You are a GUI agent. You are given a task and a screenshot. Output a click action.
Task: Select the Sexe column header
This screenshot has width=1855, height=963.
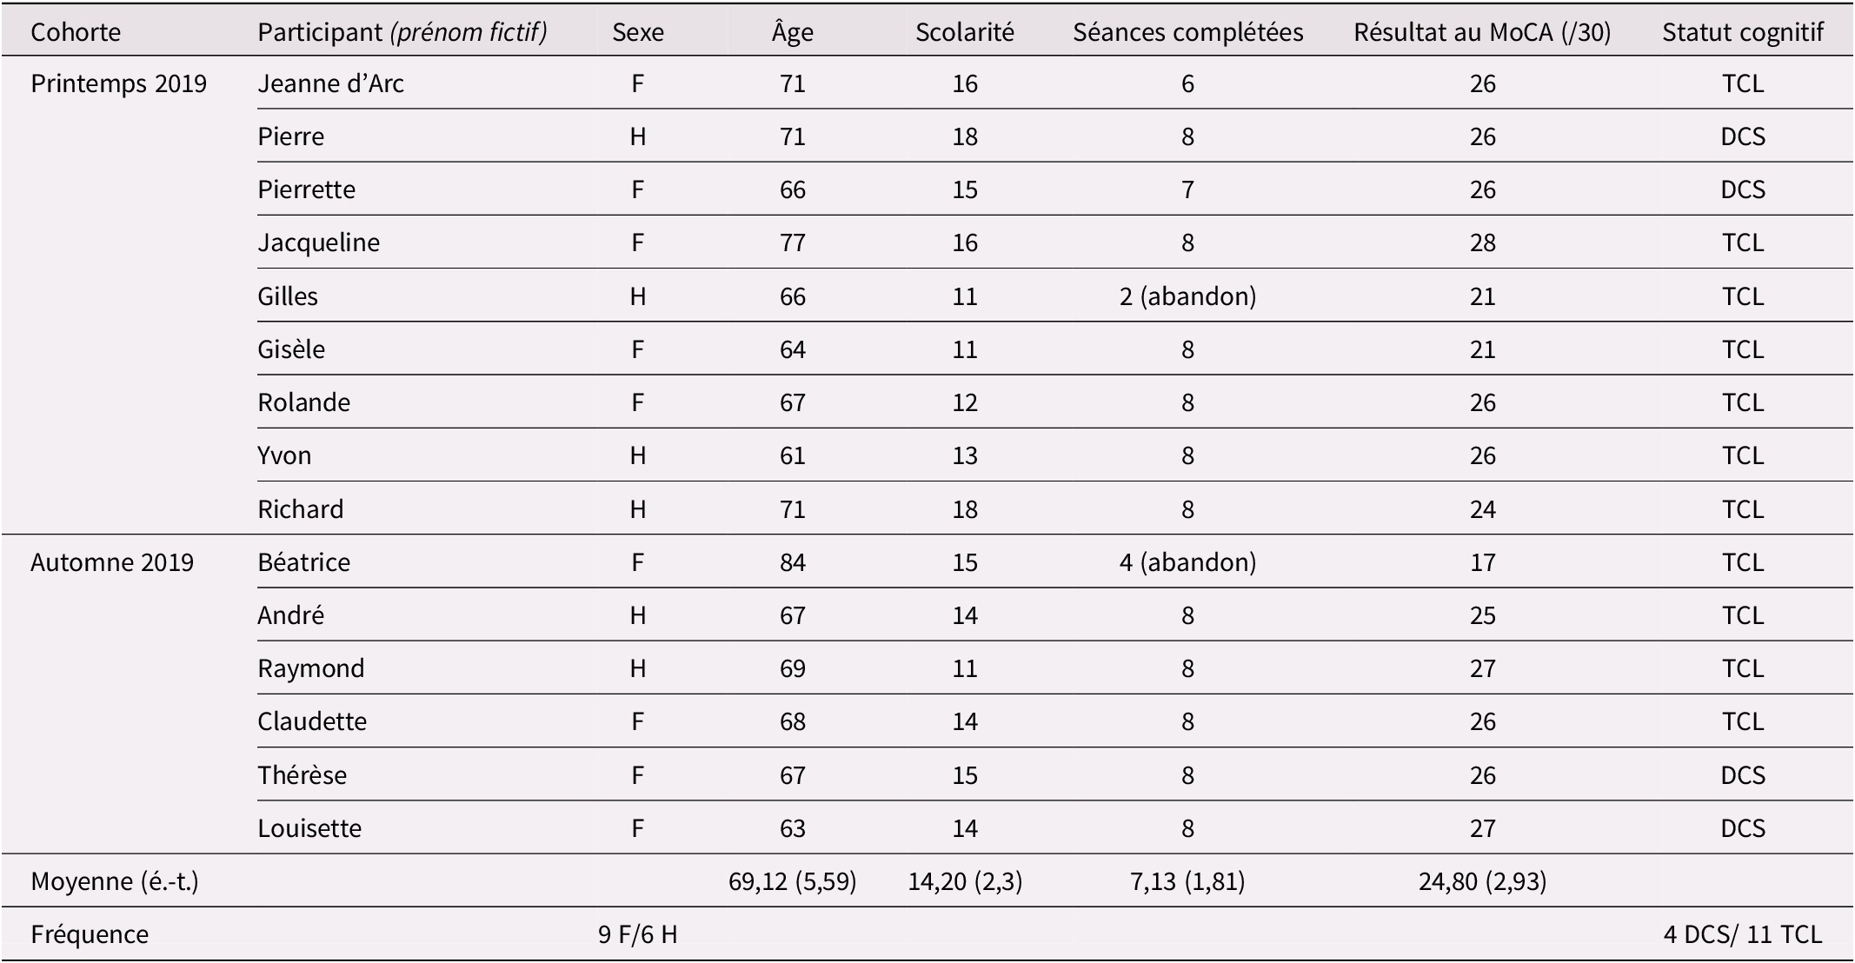638,32
